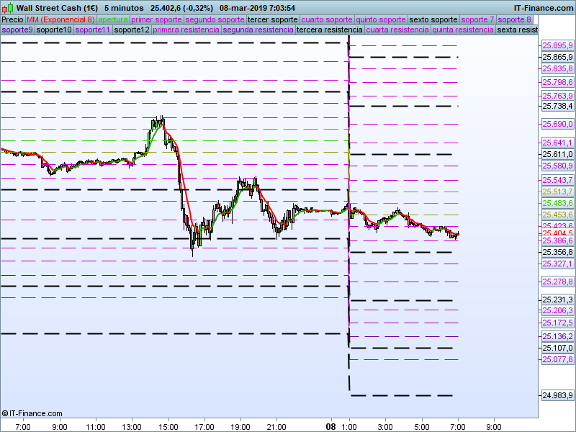The image size is (576, 432).
Task: Click the 25.513,7 price level tag
Action: [x=557, y=192]
